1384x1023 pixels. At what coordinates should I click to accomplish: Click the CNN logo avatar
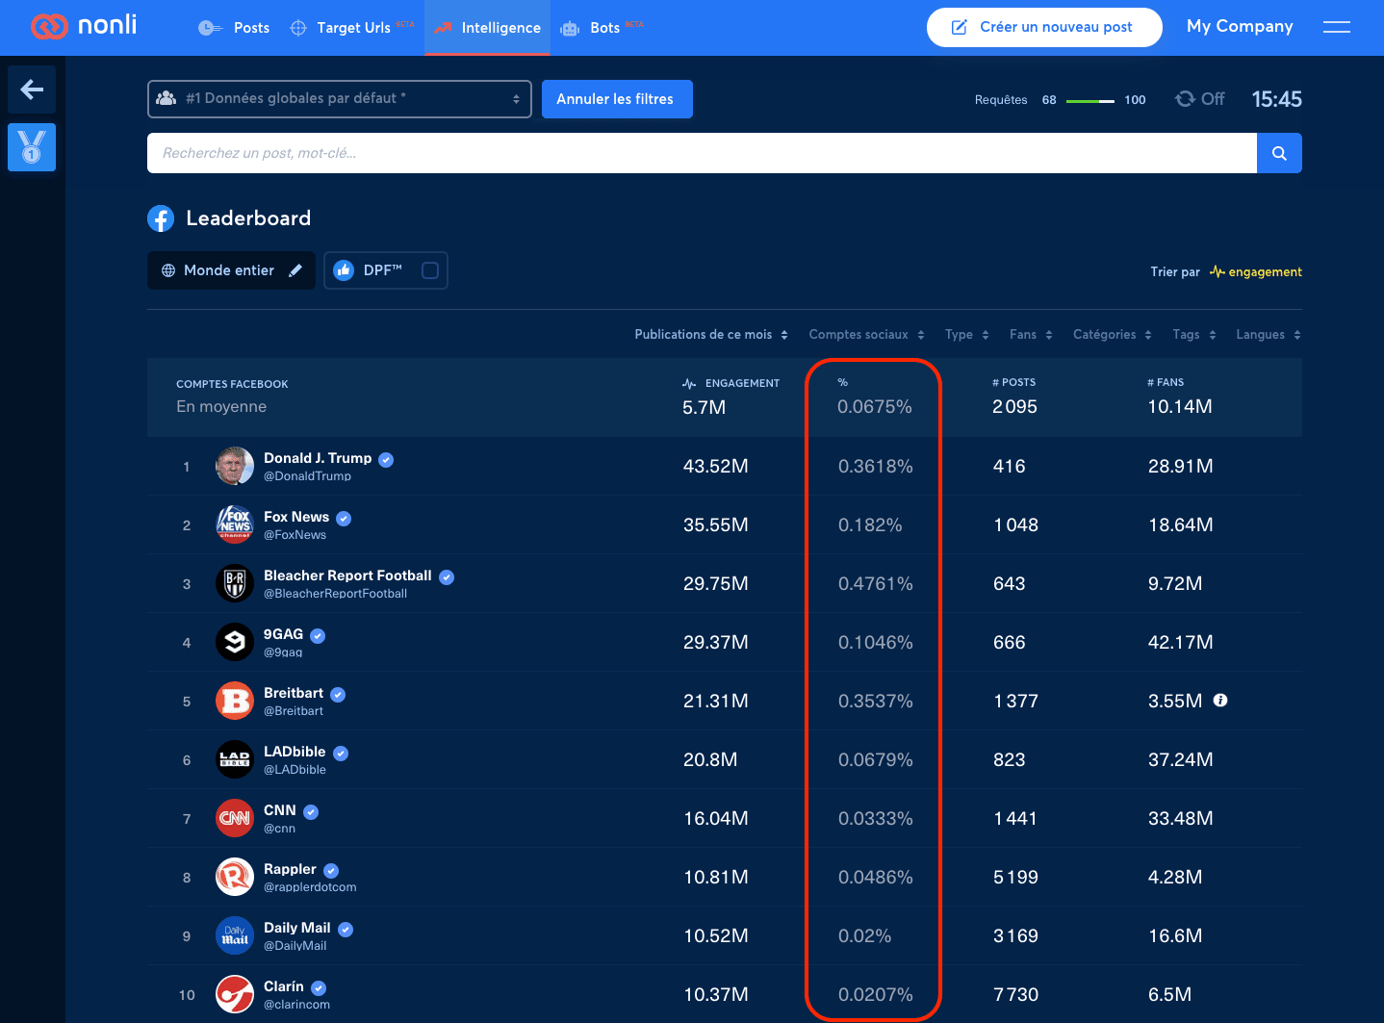pos(235,818)
